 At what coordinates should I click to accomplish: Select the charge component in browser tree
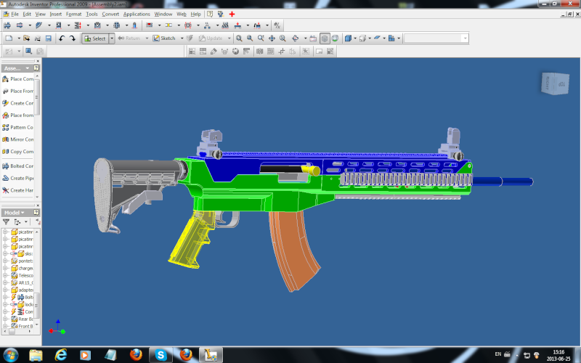tap(22, 268)
